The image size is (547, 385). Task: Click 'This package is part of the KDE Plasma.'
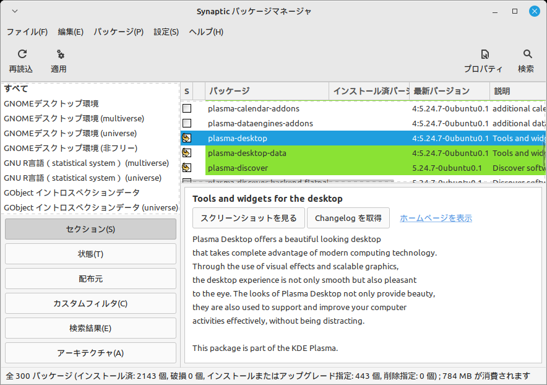[265, 348]
